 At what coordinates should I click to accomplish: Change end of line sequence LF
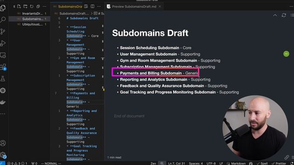click(221, 163)
